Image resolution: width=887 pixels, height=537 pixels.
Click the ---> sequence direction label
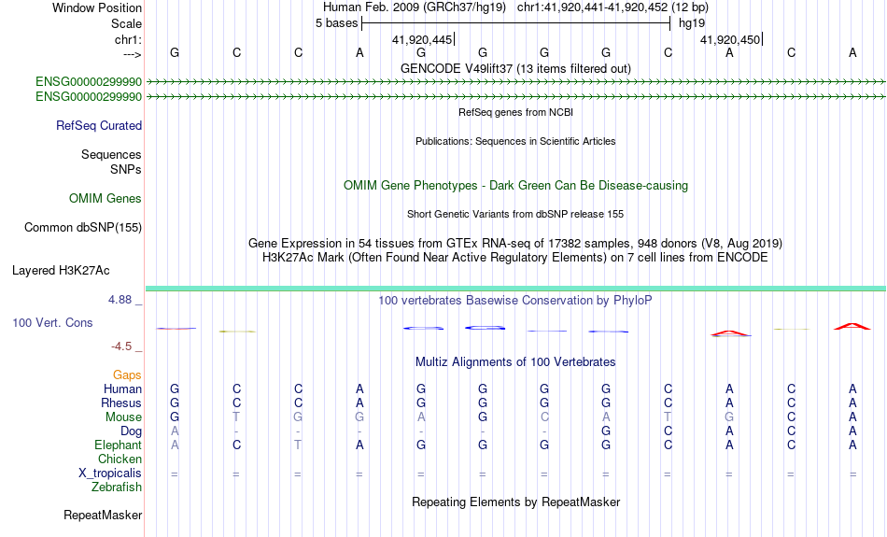[132, 54]
